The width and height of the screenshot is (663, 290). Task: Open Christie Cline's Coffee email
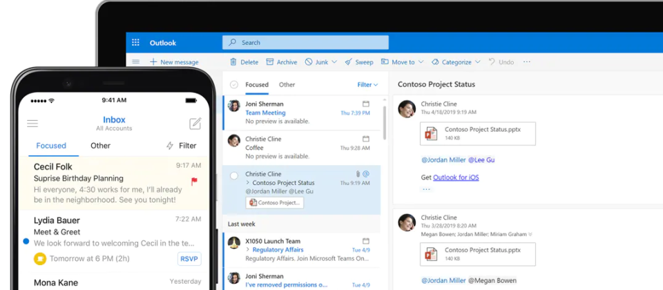302,148
